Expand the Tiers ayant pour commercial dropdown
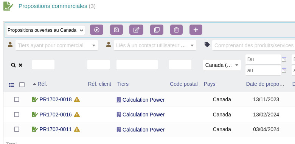 57,45
